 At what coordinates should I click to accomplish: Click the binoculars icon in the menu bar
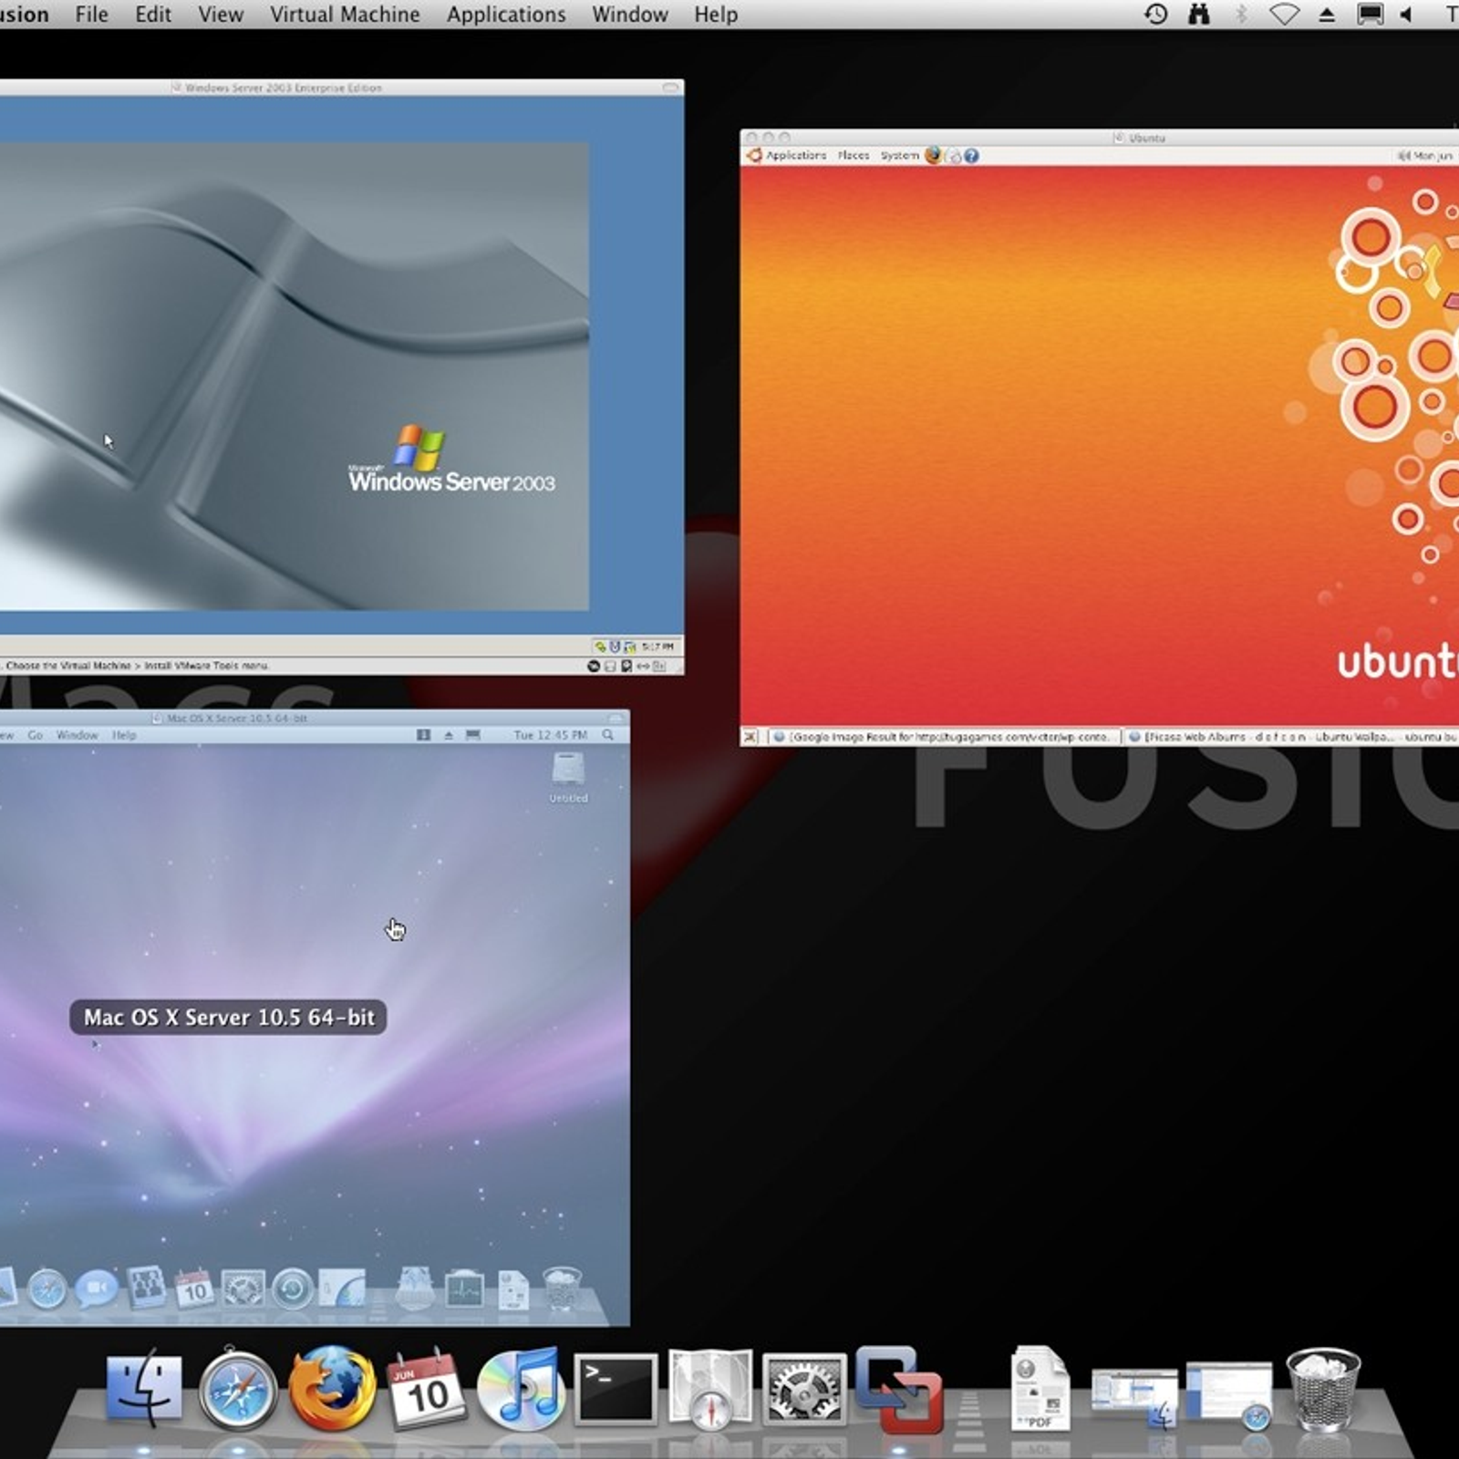pos(1199,14)
